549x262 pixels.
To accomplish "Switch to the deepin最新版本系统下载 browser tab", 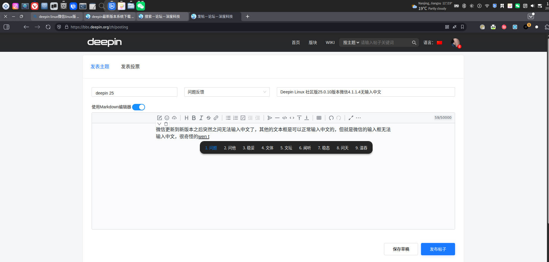I will (110, 16).
